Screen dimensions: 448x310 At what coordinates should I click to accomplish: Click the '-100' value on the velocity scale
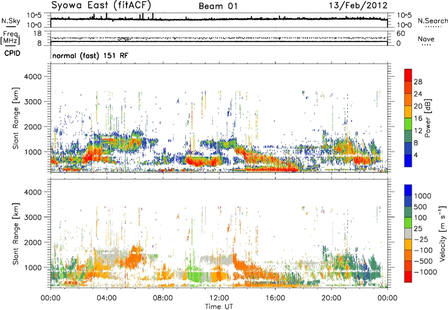[x=423, y=250]
